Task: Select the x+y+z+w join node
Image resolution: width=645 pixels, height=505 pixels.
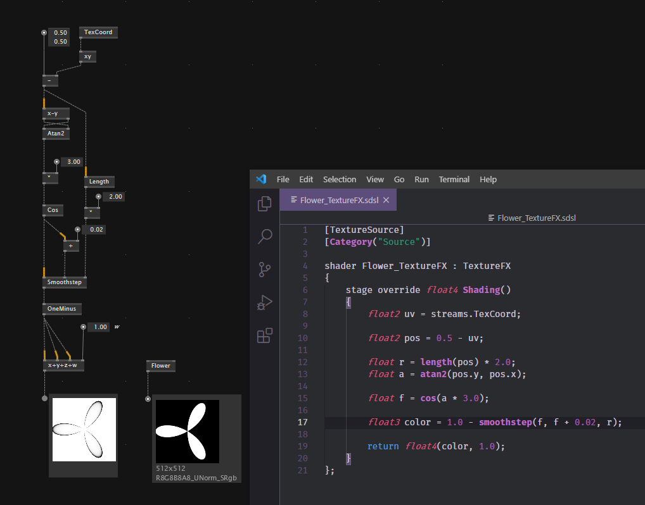Action: click(x=63, y=365)
